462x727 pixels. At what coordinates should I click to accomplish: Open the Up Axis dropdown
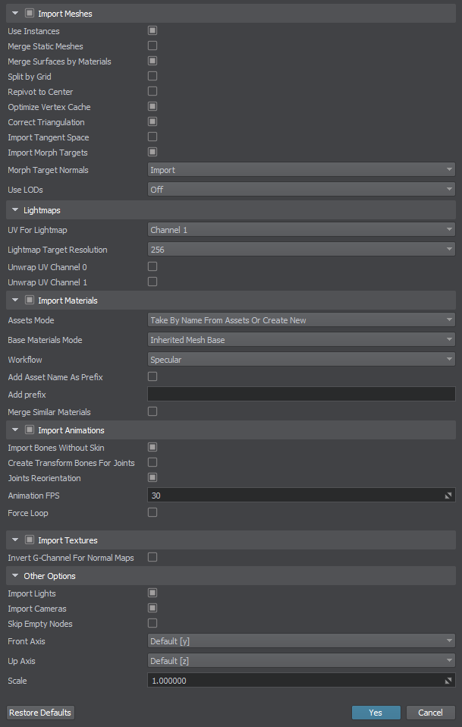point(301,661)
